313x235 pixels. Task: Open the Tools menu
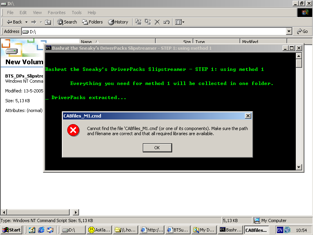(77, 13)
